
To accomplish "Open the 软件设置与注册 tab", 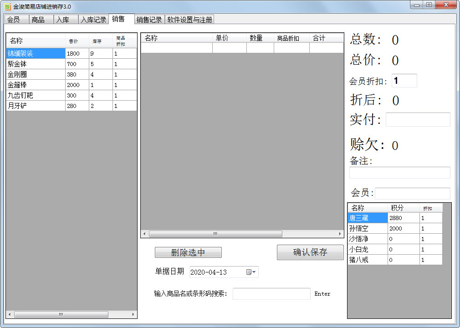I will (x=189, y=20).
